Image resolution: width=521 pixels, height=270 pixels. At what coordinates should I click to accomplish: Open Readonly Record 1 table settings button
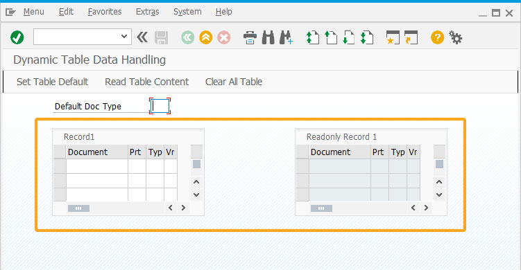coord(439,152)
